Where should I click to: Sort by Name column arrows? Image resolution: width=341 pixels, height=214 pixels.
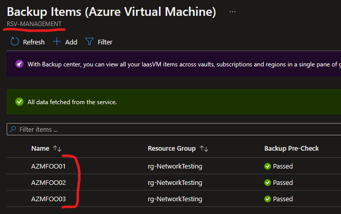pyautogui.click(x=57, y=149)
